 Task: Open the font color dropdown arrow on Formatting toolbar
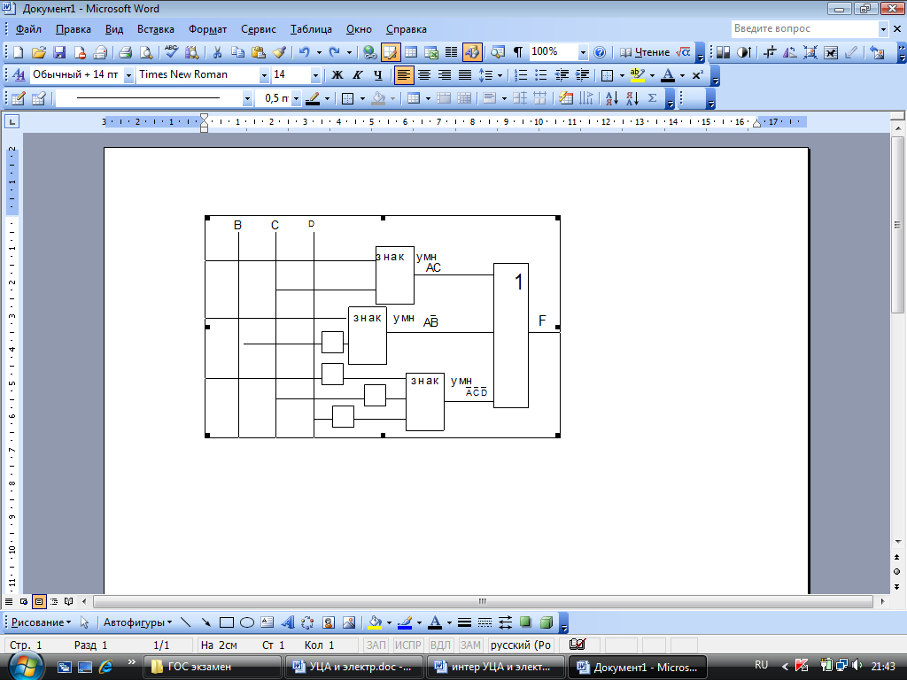point(682,76)
